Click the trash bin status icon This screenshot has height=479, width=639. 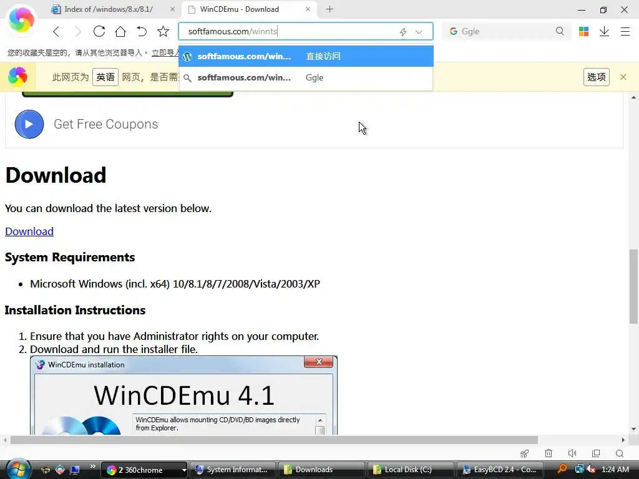click(549, 453)
